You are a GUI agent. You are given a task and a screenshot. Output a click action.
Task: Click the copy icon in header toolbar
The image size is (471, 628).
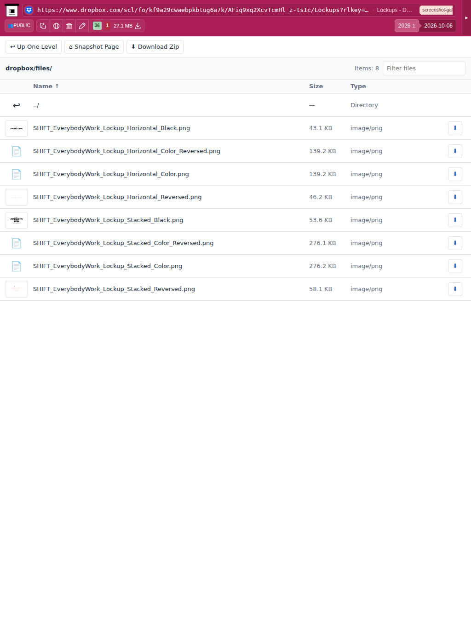tap(43, 26)
